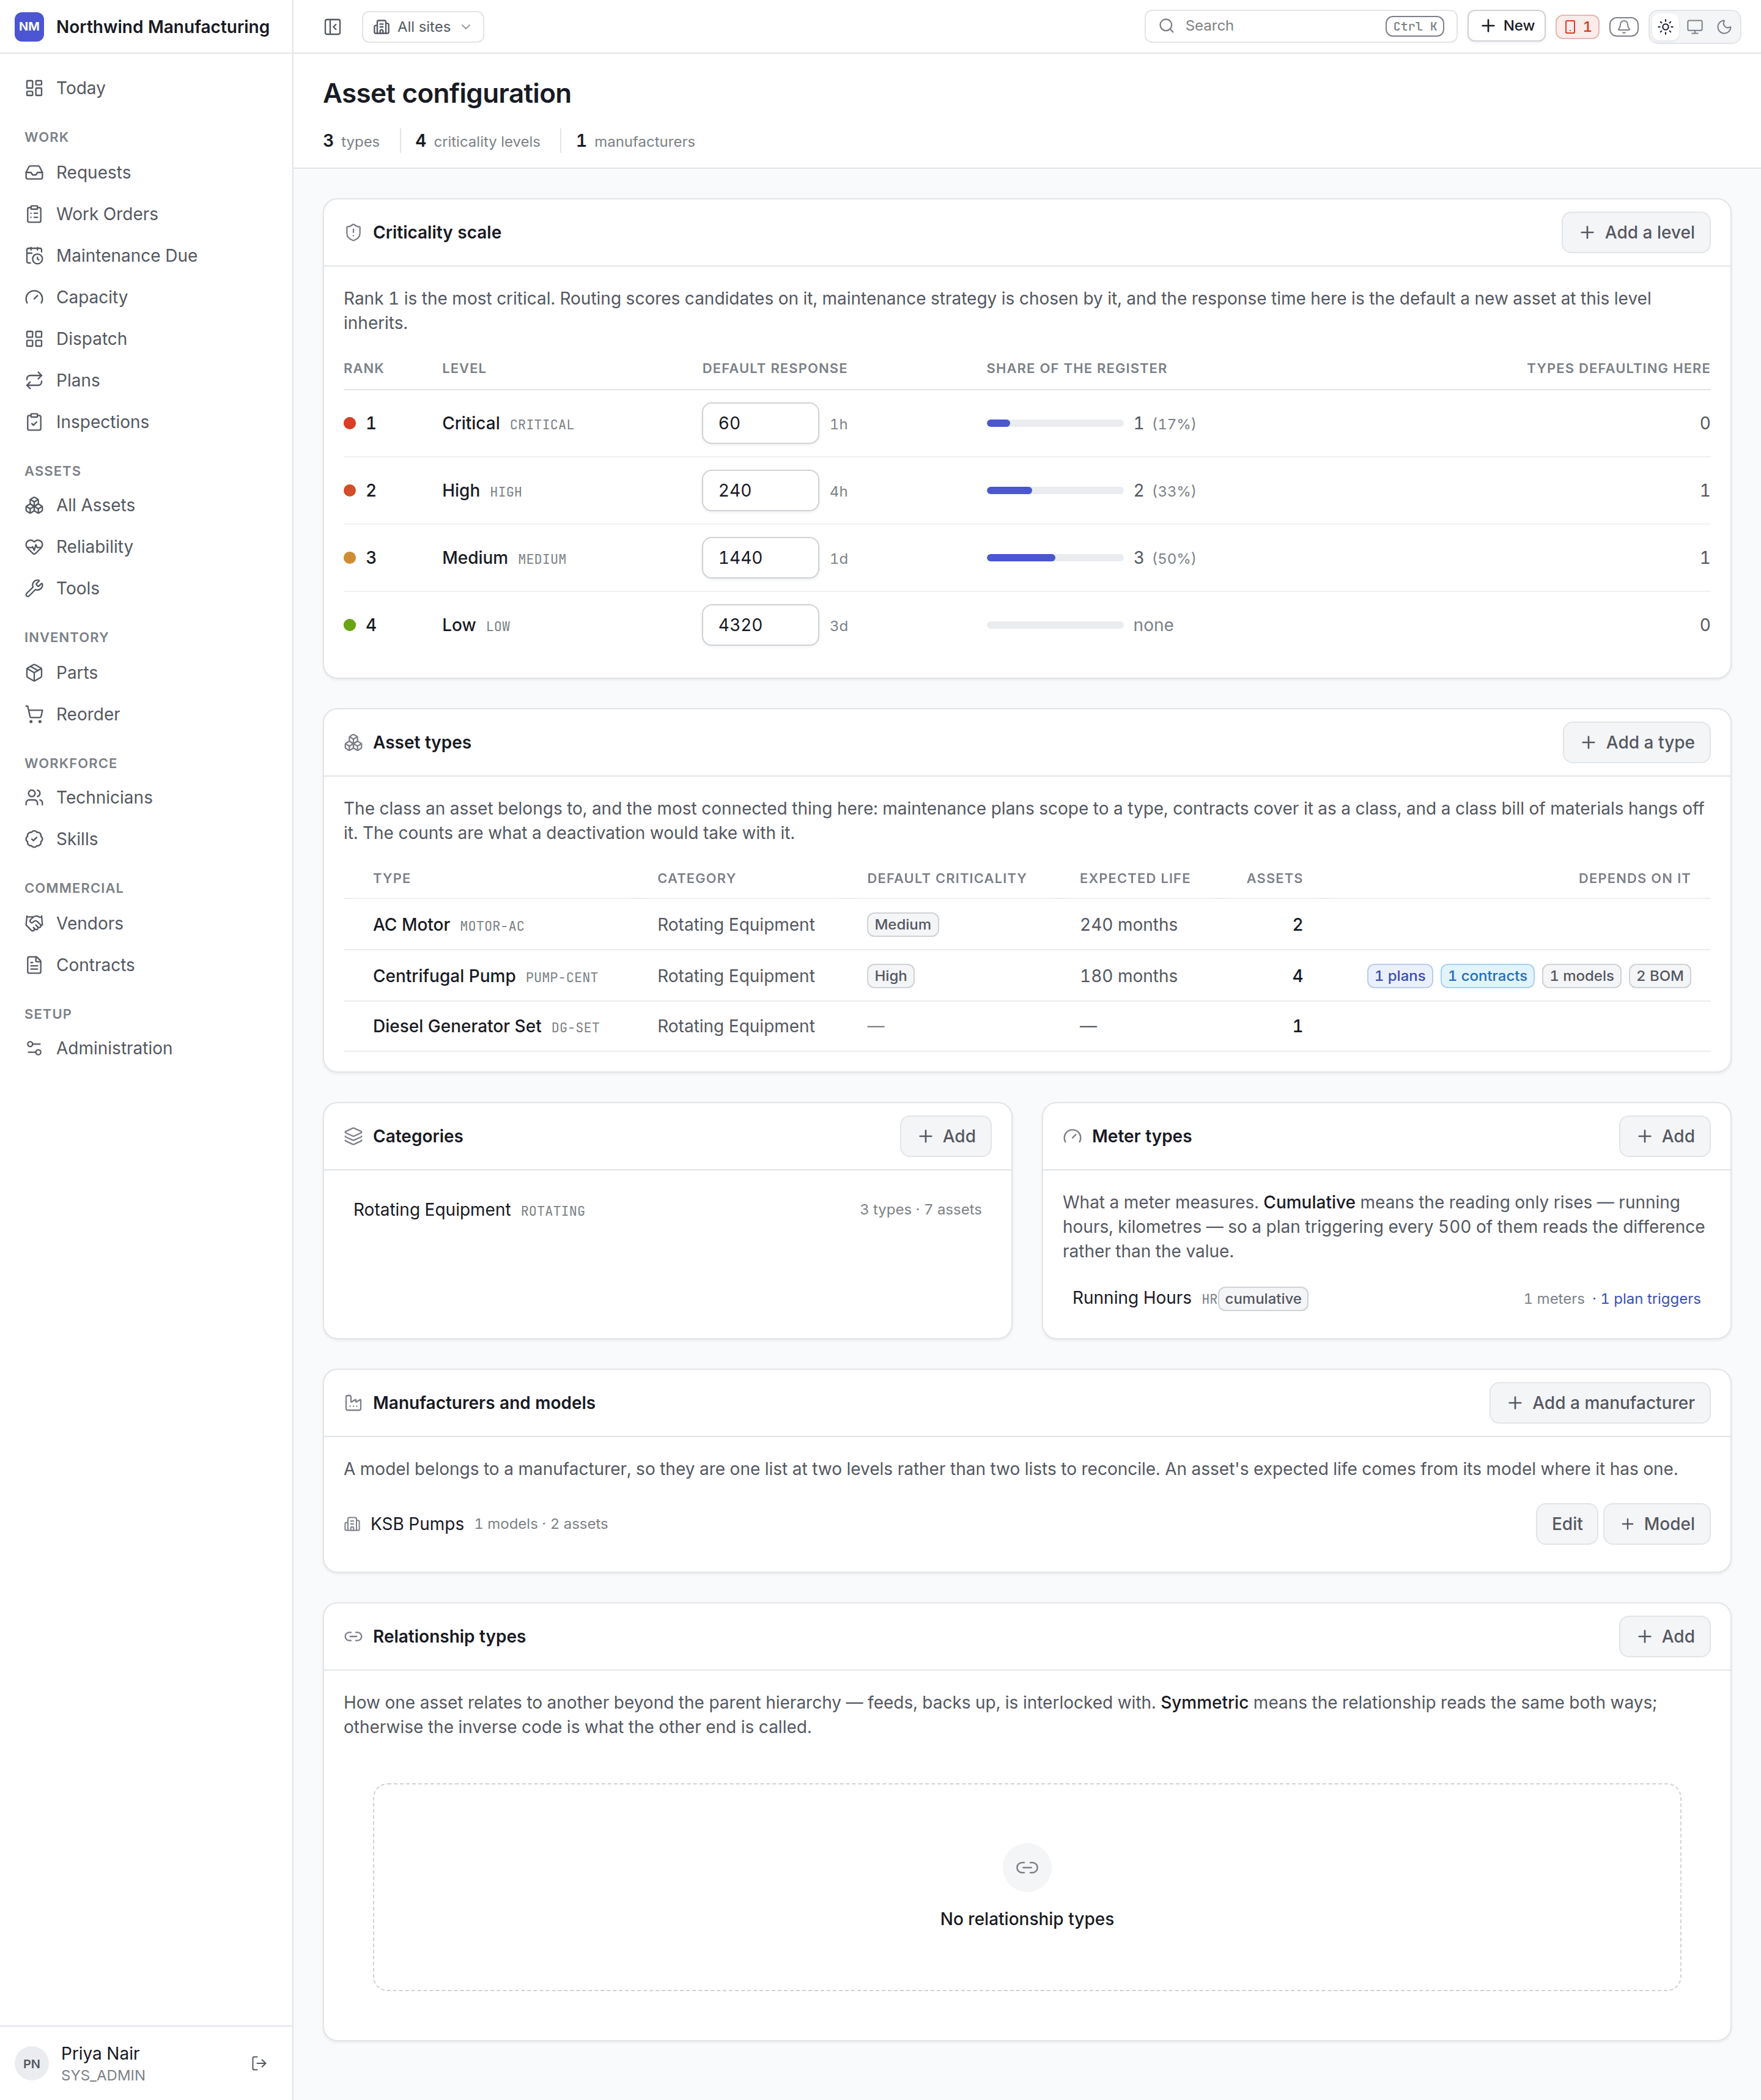1761x2100 pixels.
Task: Switch to system theme monitor icon
Action: (x=1694, y=27)
